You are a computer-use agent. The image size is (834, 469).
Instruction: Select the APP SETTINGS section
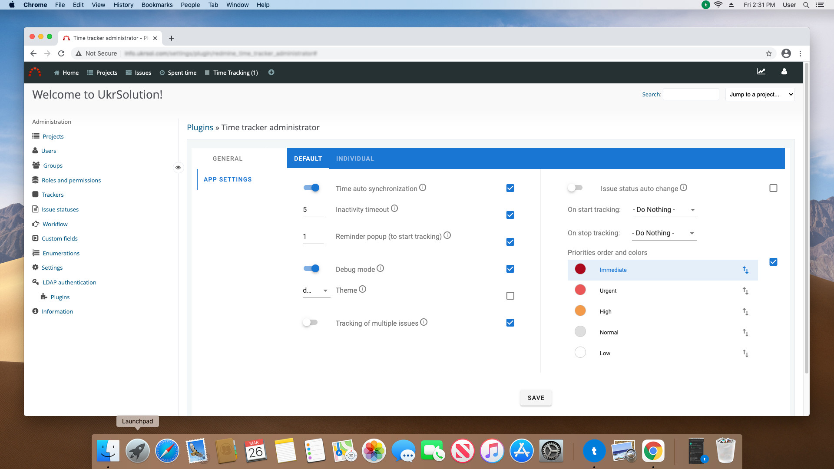coord(228,179)
